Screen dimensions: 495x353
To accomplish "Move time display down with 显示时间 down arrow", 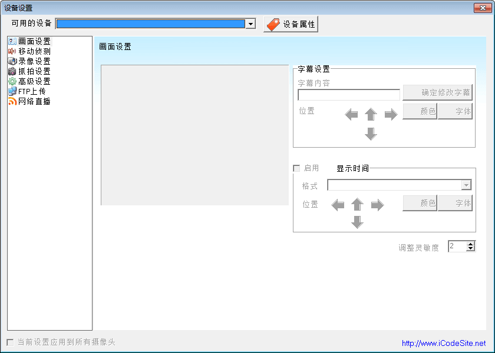I will (x=357, y=222).
